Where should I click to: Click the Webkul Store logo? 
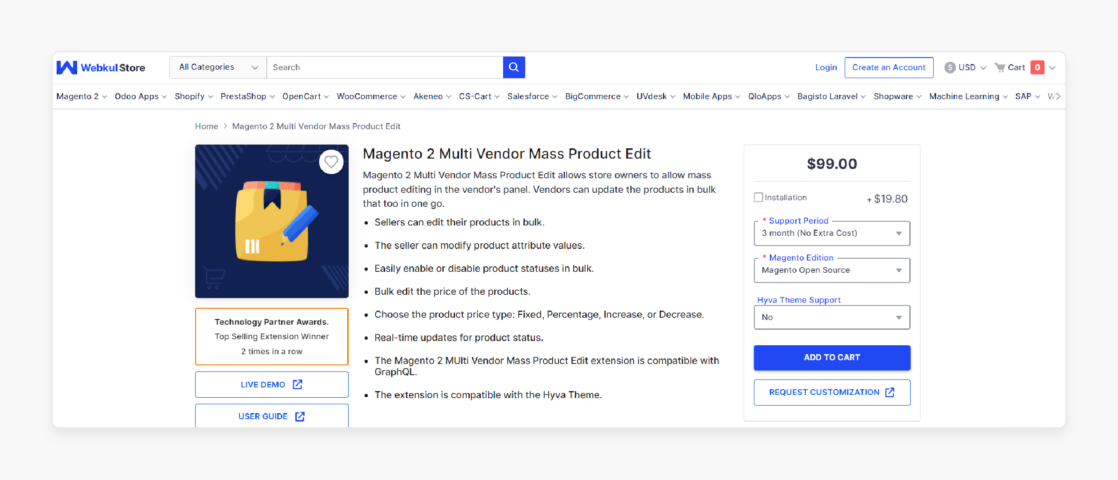coord(101,67)
